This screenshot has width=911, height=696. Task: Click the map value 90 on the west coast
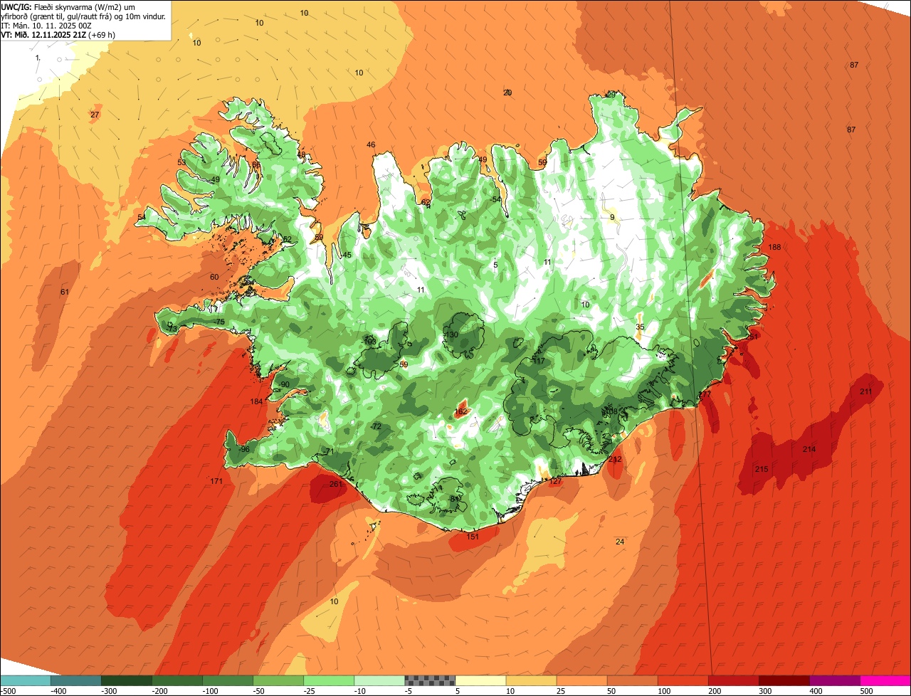(x=285, y=384)
